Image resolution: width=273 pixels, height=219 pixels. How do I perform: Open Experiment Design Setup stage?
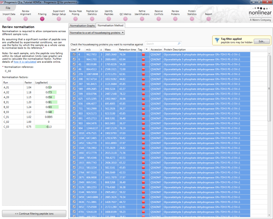59,19
